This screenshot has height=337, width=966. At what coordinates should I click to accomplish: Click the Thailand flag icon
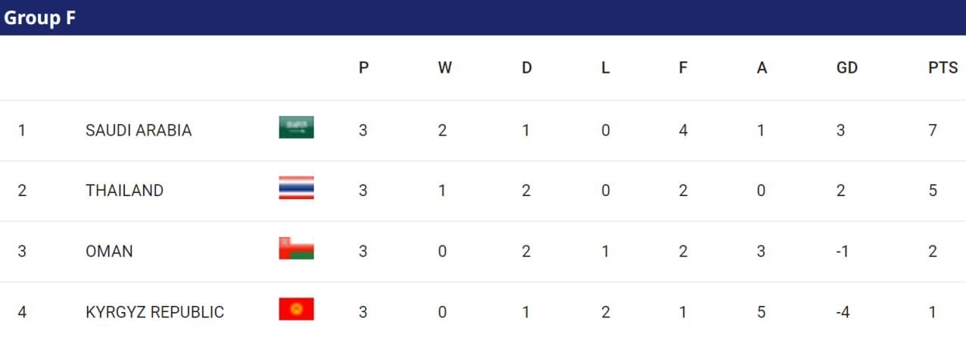[296, 189]
